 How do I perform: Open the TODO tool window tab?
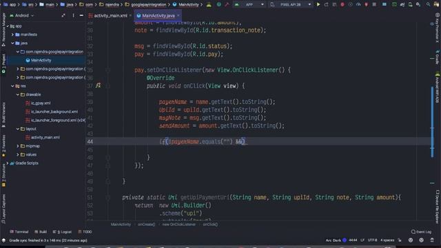point(85,231)
